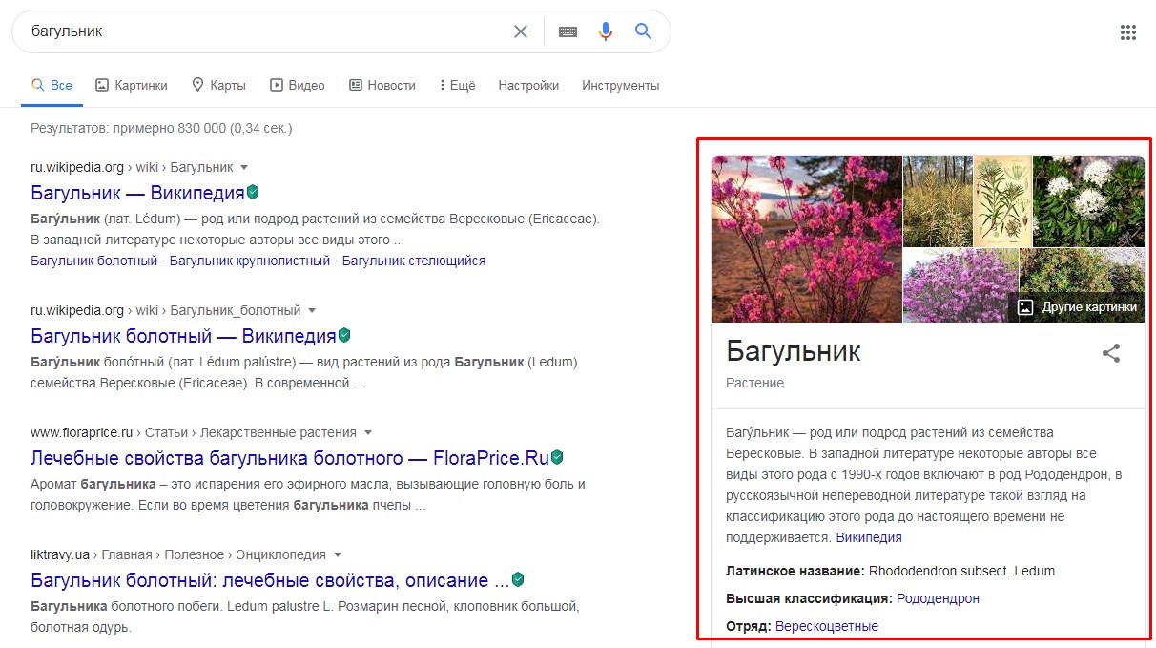Start voice search with the microphone icon
The image size is (1156, 648).
pyautogui.click(x=605, y=31)
